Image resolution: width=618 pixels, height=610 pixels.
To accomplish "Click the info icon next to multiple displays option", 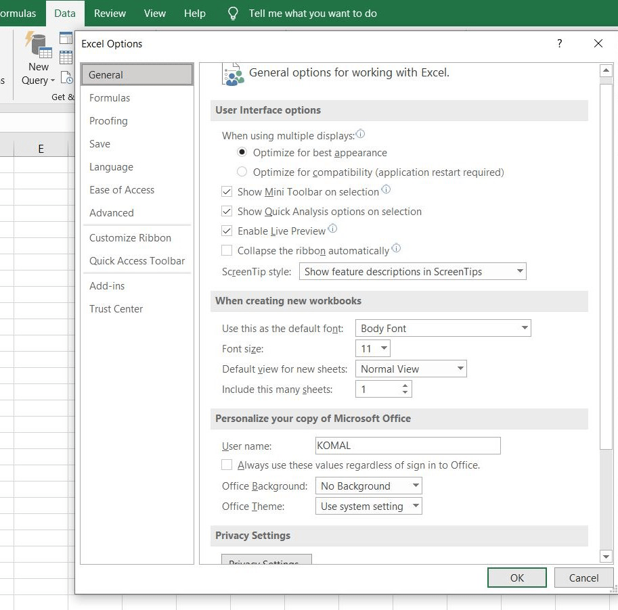I will coord(360,133).
